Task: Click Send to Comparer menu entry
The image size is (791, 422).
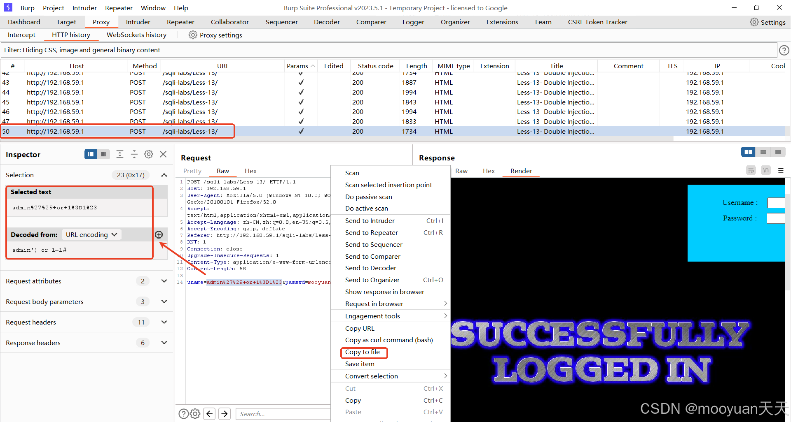Action: pos(391,256)
